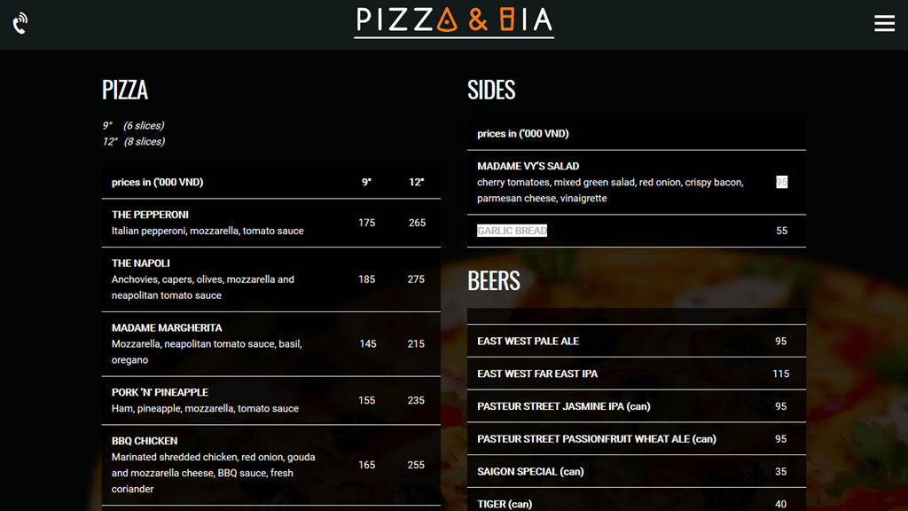Click the PIZZA section heading

pos(125,90)
